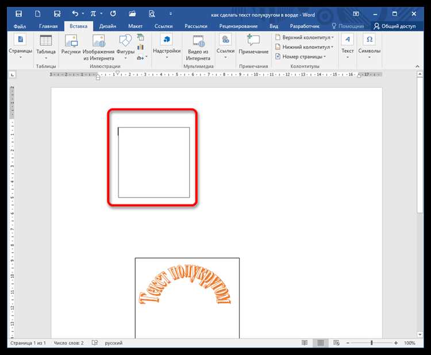The image size is (431, 355).
Task: Open print preview with magnifier page icon
Action: 152,13
